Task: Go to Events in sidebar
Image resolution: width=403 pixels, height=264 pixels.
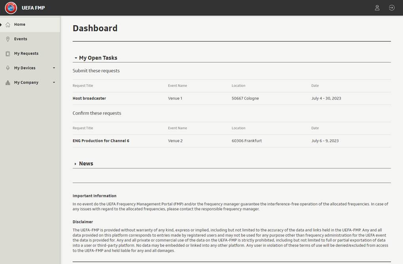Action: click(21, 39)
